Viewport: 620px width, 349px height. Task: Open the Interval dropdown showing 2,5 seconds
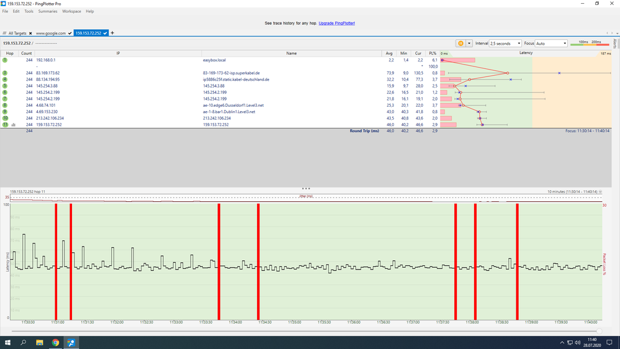click(505, 43)
